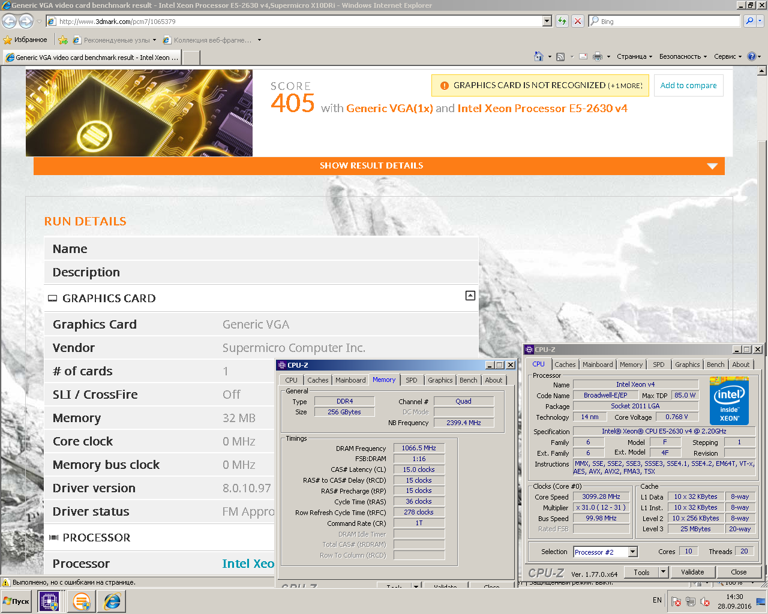Click Core Speed value 3099.28 MHz

point(601,496)
